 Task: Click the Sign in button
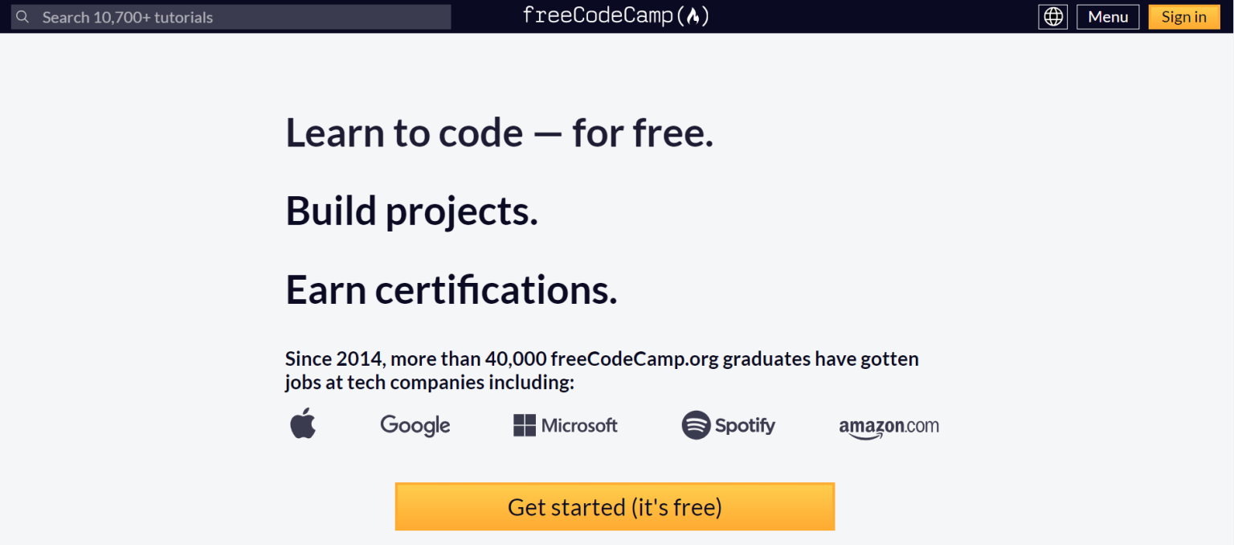tap(1183, 16)
